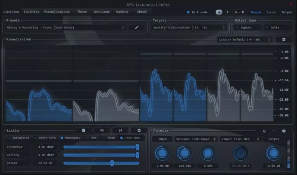Screen dimensions: 297x175
Task: Close the APU Loudness Limiter window
Action: coord(291,5)
